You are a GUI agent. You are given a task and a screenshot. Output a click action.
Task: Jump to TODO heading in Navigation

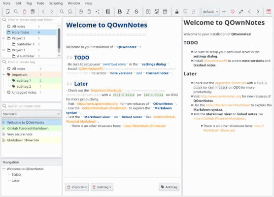click(x=16, y=175)
